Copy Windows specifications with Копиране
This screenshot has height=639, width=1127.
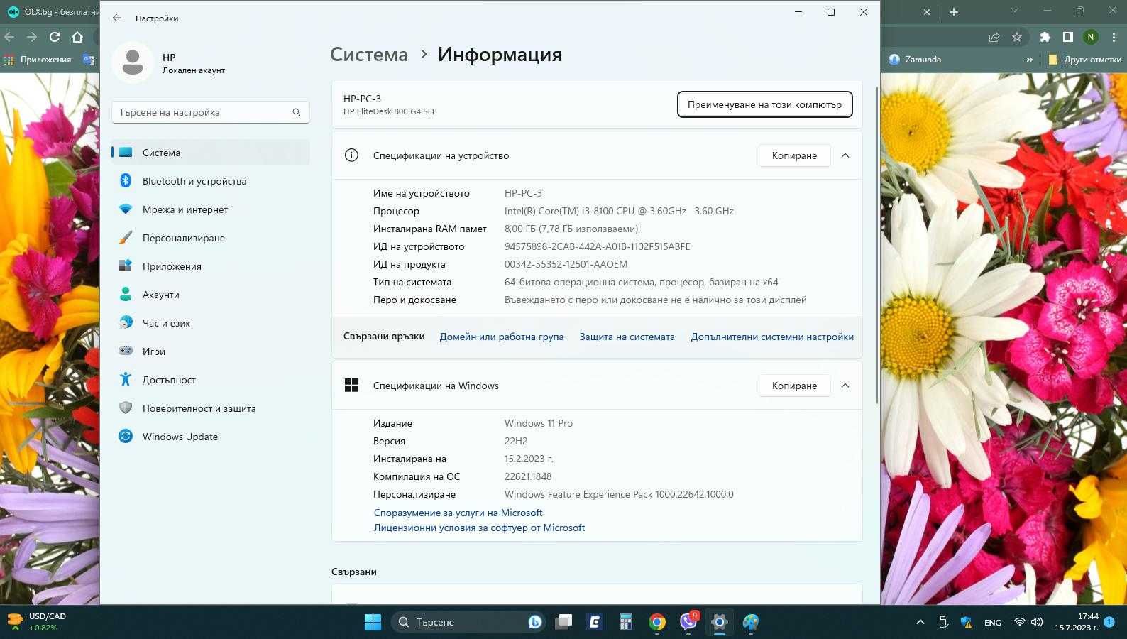[x=794, y=386]
